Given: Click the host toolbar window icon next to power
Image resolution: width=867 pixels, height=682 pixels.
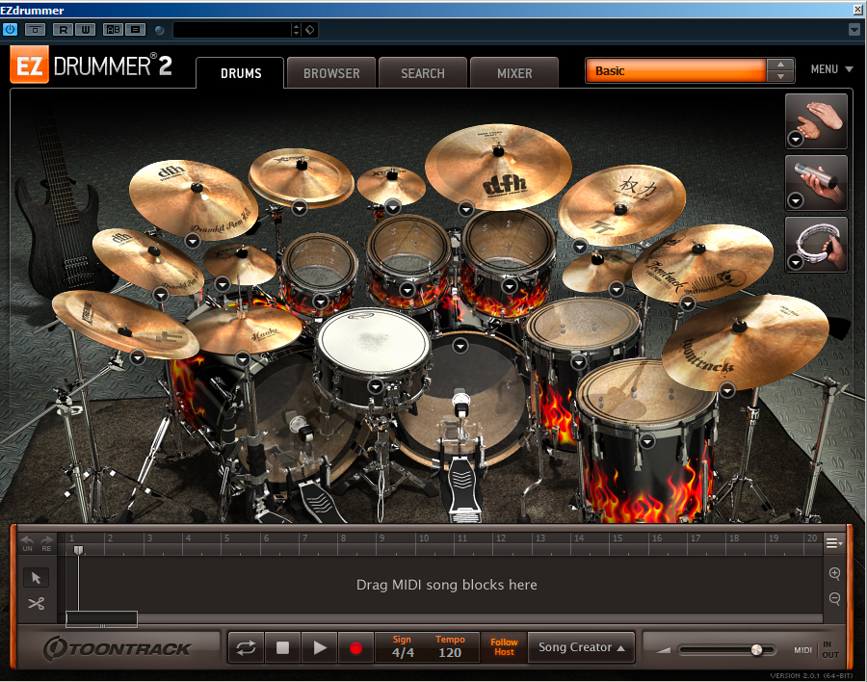Looking at the screenshot, I should (x=36, y=30).
